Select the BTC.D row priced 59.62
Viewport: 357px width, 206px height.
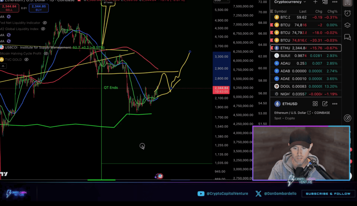[x=306, y=17]
